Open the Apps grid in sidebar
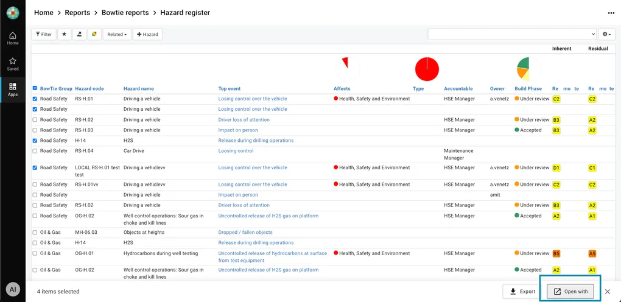Image resolution: width=621 pixels, height=302 pixels. [x=13, y=90]
